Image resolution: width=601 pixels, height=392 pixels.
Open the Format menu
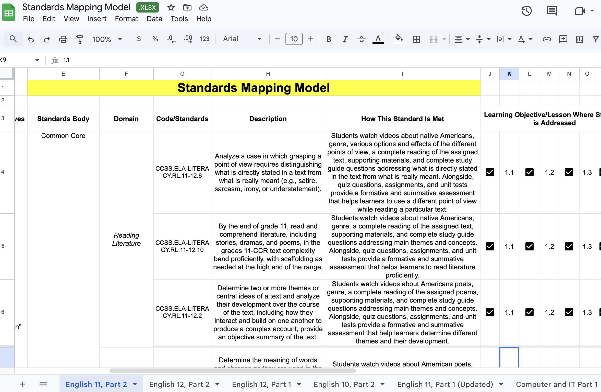pos(126,19)
